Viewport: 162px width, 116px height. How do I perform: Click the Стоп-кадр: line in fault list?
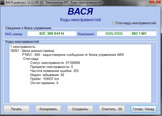(x=31, y=59)
